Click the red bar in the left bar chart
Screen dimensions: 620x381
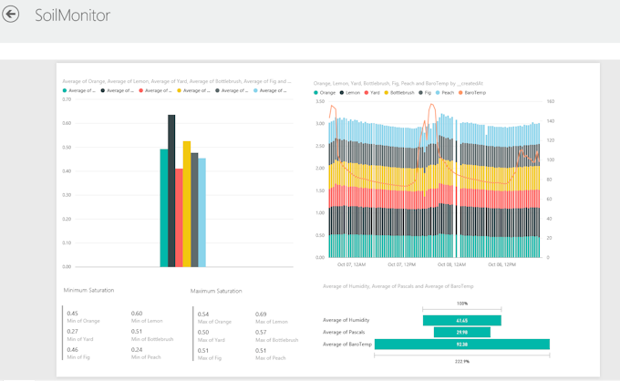pos(179,217)
